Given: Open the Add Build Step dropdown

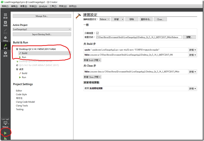Looking at the screenshot, I should pyautogui.click(x=92, y=60).
